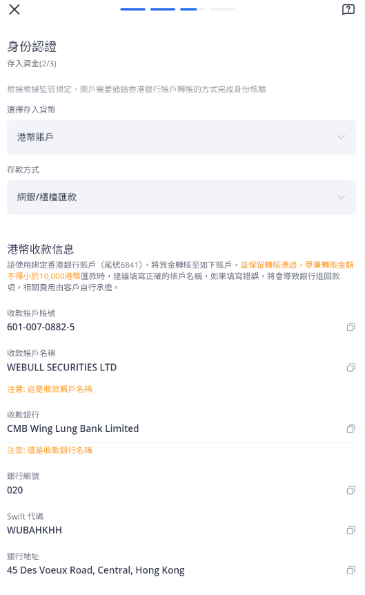The width and height of the screenshot is (365, 595).
Task: Copy the Des Voeux Road bank address
Action: [x=351, y=570]
